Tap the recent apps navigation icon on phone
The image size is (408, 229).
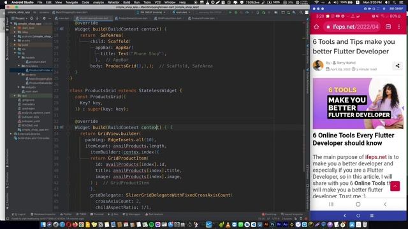coord(331,204)
